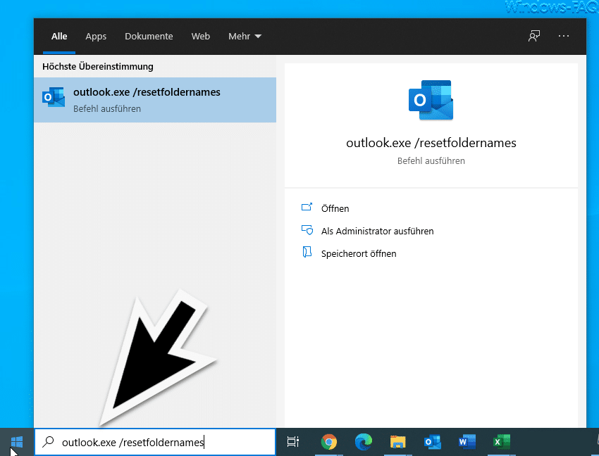Viewport: 599px width, 456px height.
Task: Click Öffnen to run the command
Action: [335, 209]
